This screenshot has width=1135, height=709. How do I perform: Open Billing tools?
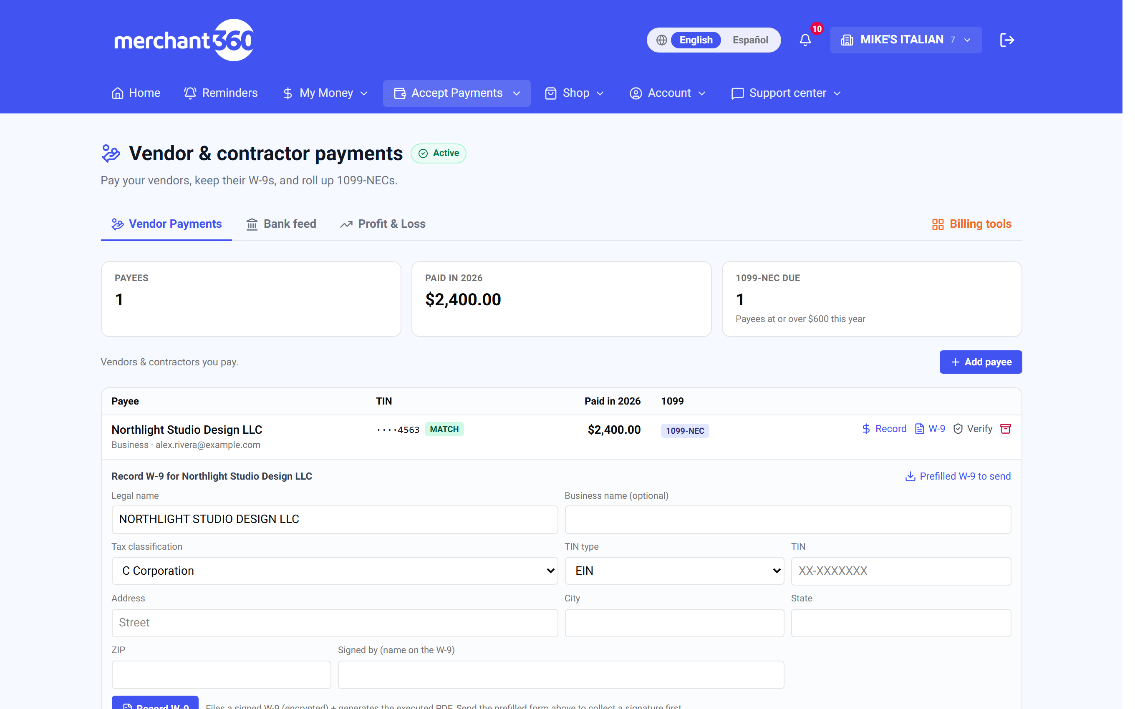coord(971,224)
